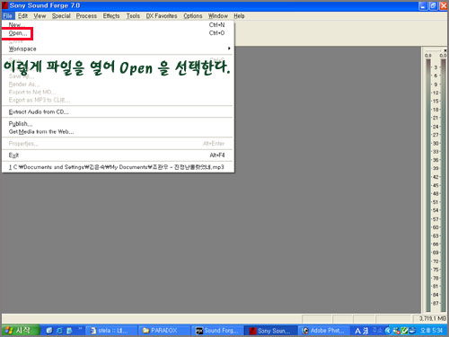
Task: Open the Window menu
Action: 218,16
